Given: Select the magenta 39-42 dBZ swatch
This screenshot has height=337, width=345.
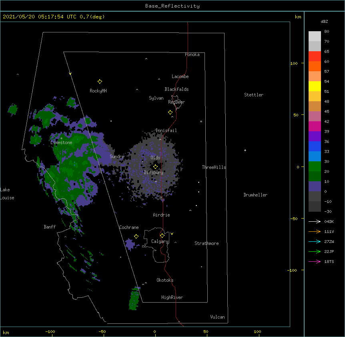Looking at the screenshot, I should click(x=315, y=126).
